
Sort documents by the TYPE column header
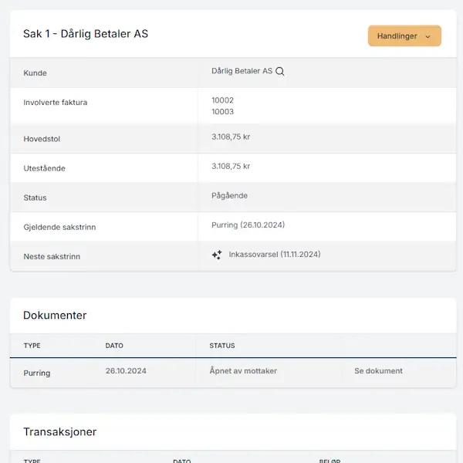tap(32, 346)
